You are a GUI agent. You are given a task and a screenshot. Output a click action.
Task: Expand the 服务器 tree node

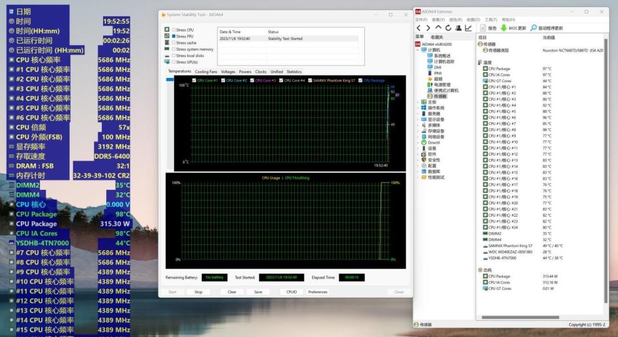[x=417, y=113]
